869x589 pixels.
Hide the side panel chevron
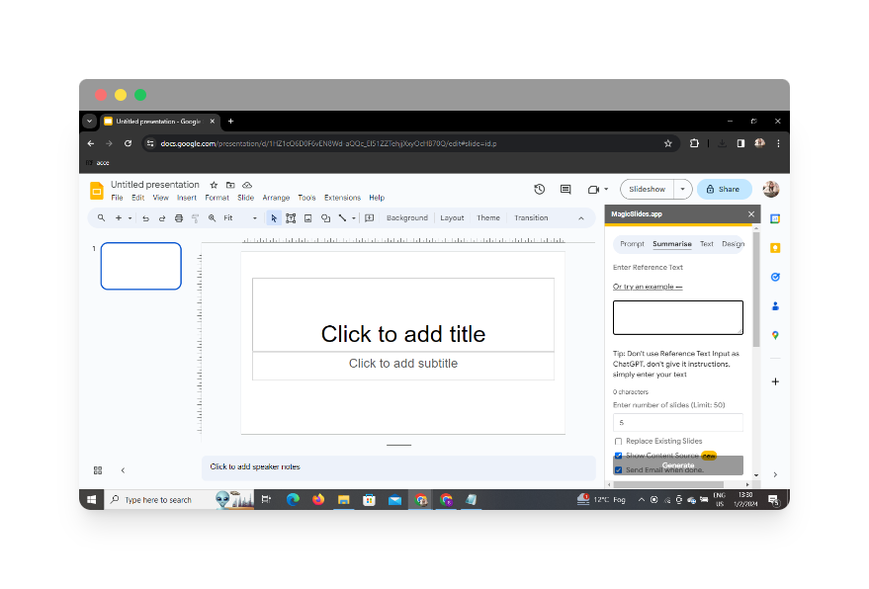click(775, 475)
